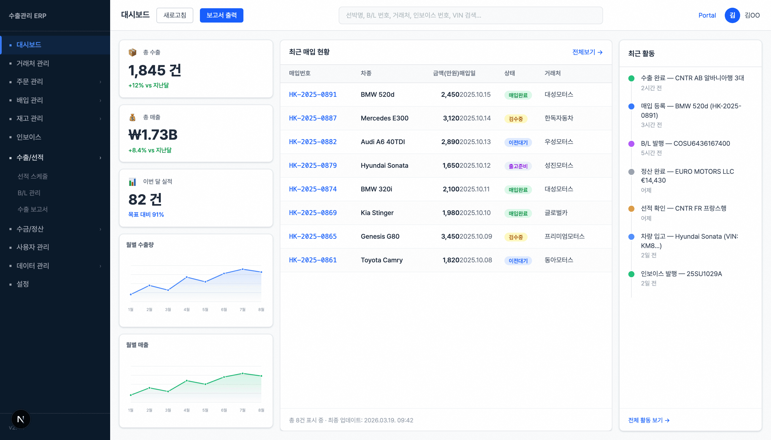Click the green dot beside 수출 완료 activity
771x440 pixels.
(x=631, y=78)
